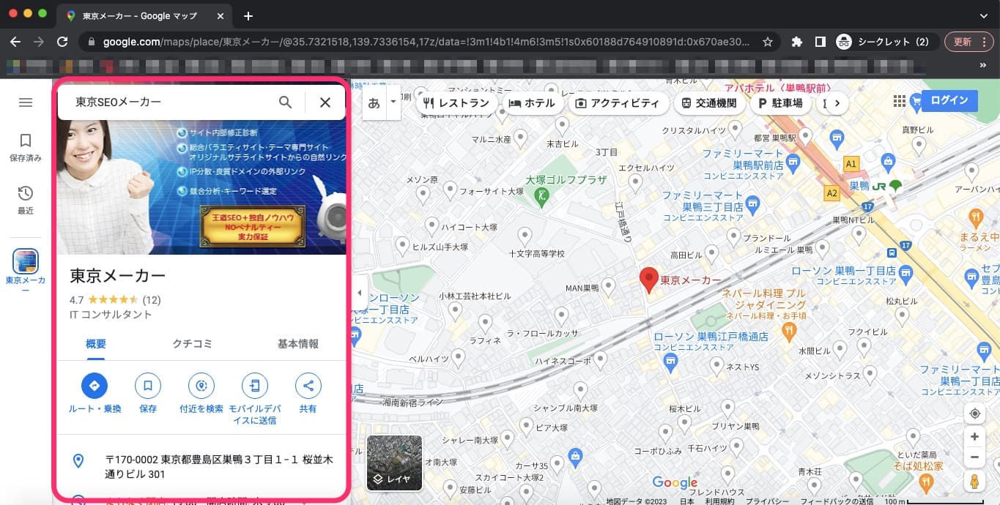This screenshot has width=1000, height=505.
Task: Open the 利用規約 terms link
Action: pyautogui.click(x=719, y=501)
